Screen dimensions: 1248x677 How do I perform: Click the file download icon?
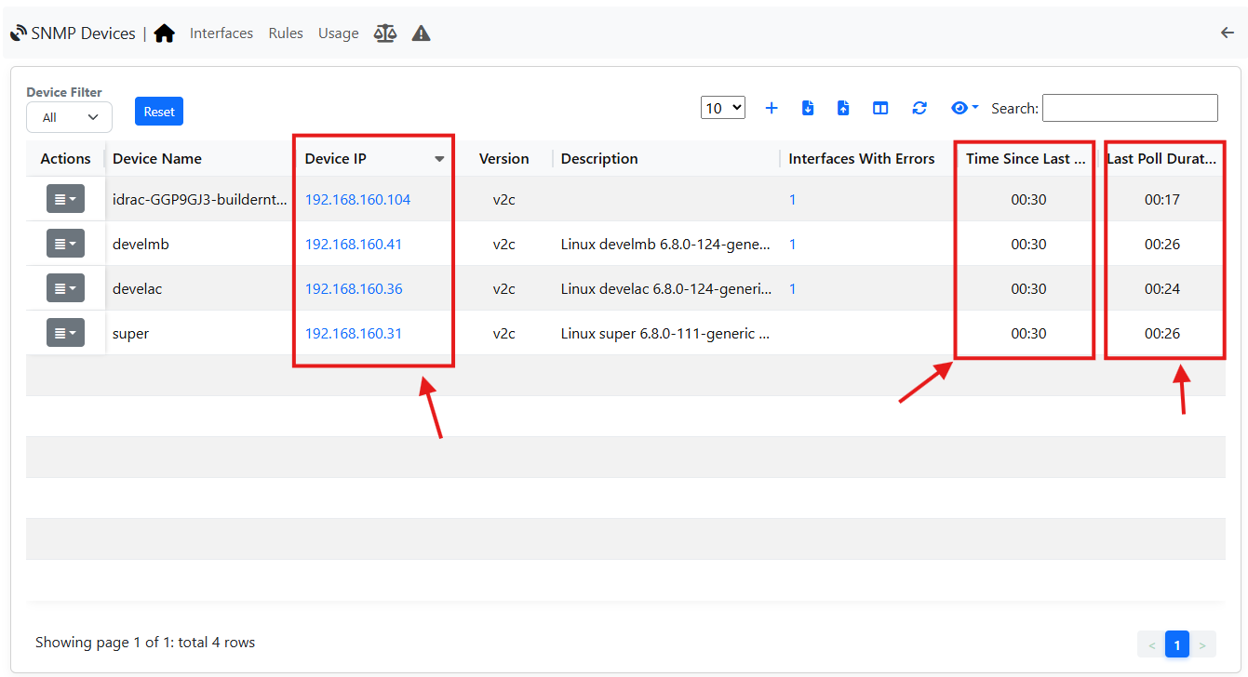click(808, 108)
